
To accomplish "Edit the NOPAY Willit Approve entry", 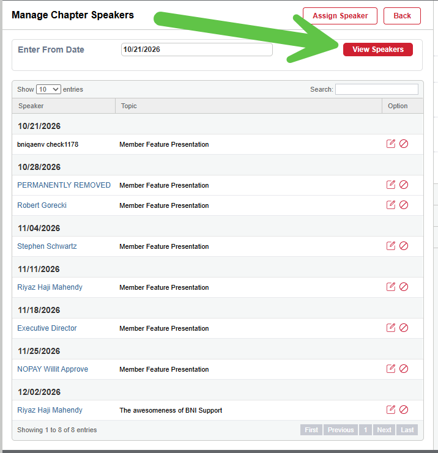I will pos(390,369).
